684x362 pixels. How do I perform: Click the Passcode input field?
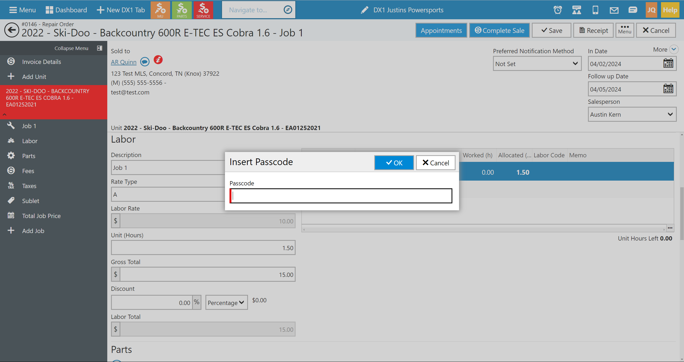click(x=341, y=196)
